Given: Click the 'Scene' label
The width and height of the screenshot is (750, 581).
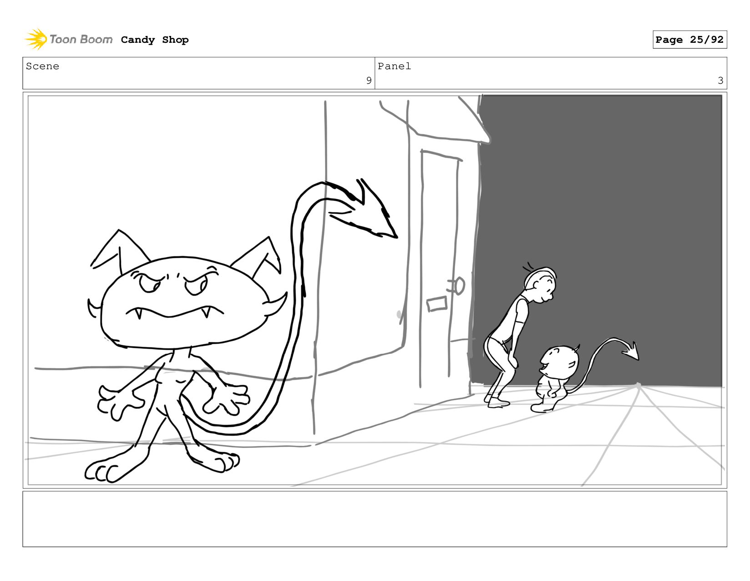Looking at the screenshot, I should pyautogui.click(x=42, y=66).
